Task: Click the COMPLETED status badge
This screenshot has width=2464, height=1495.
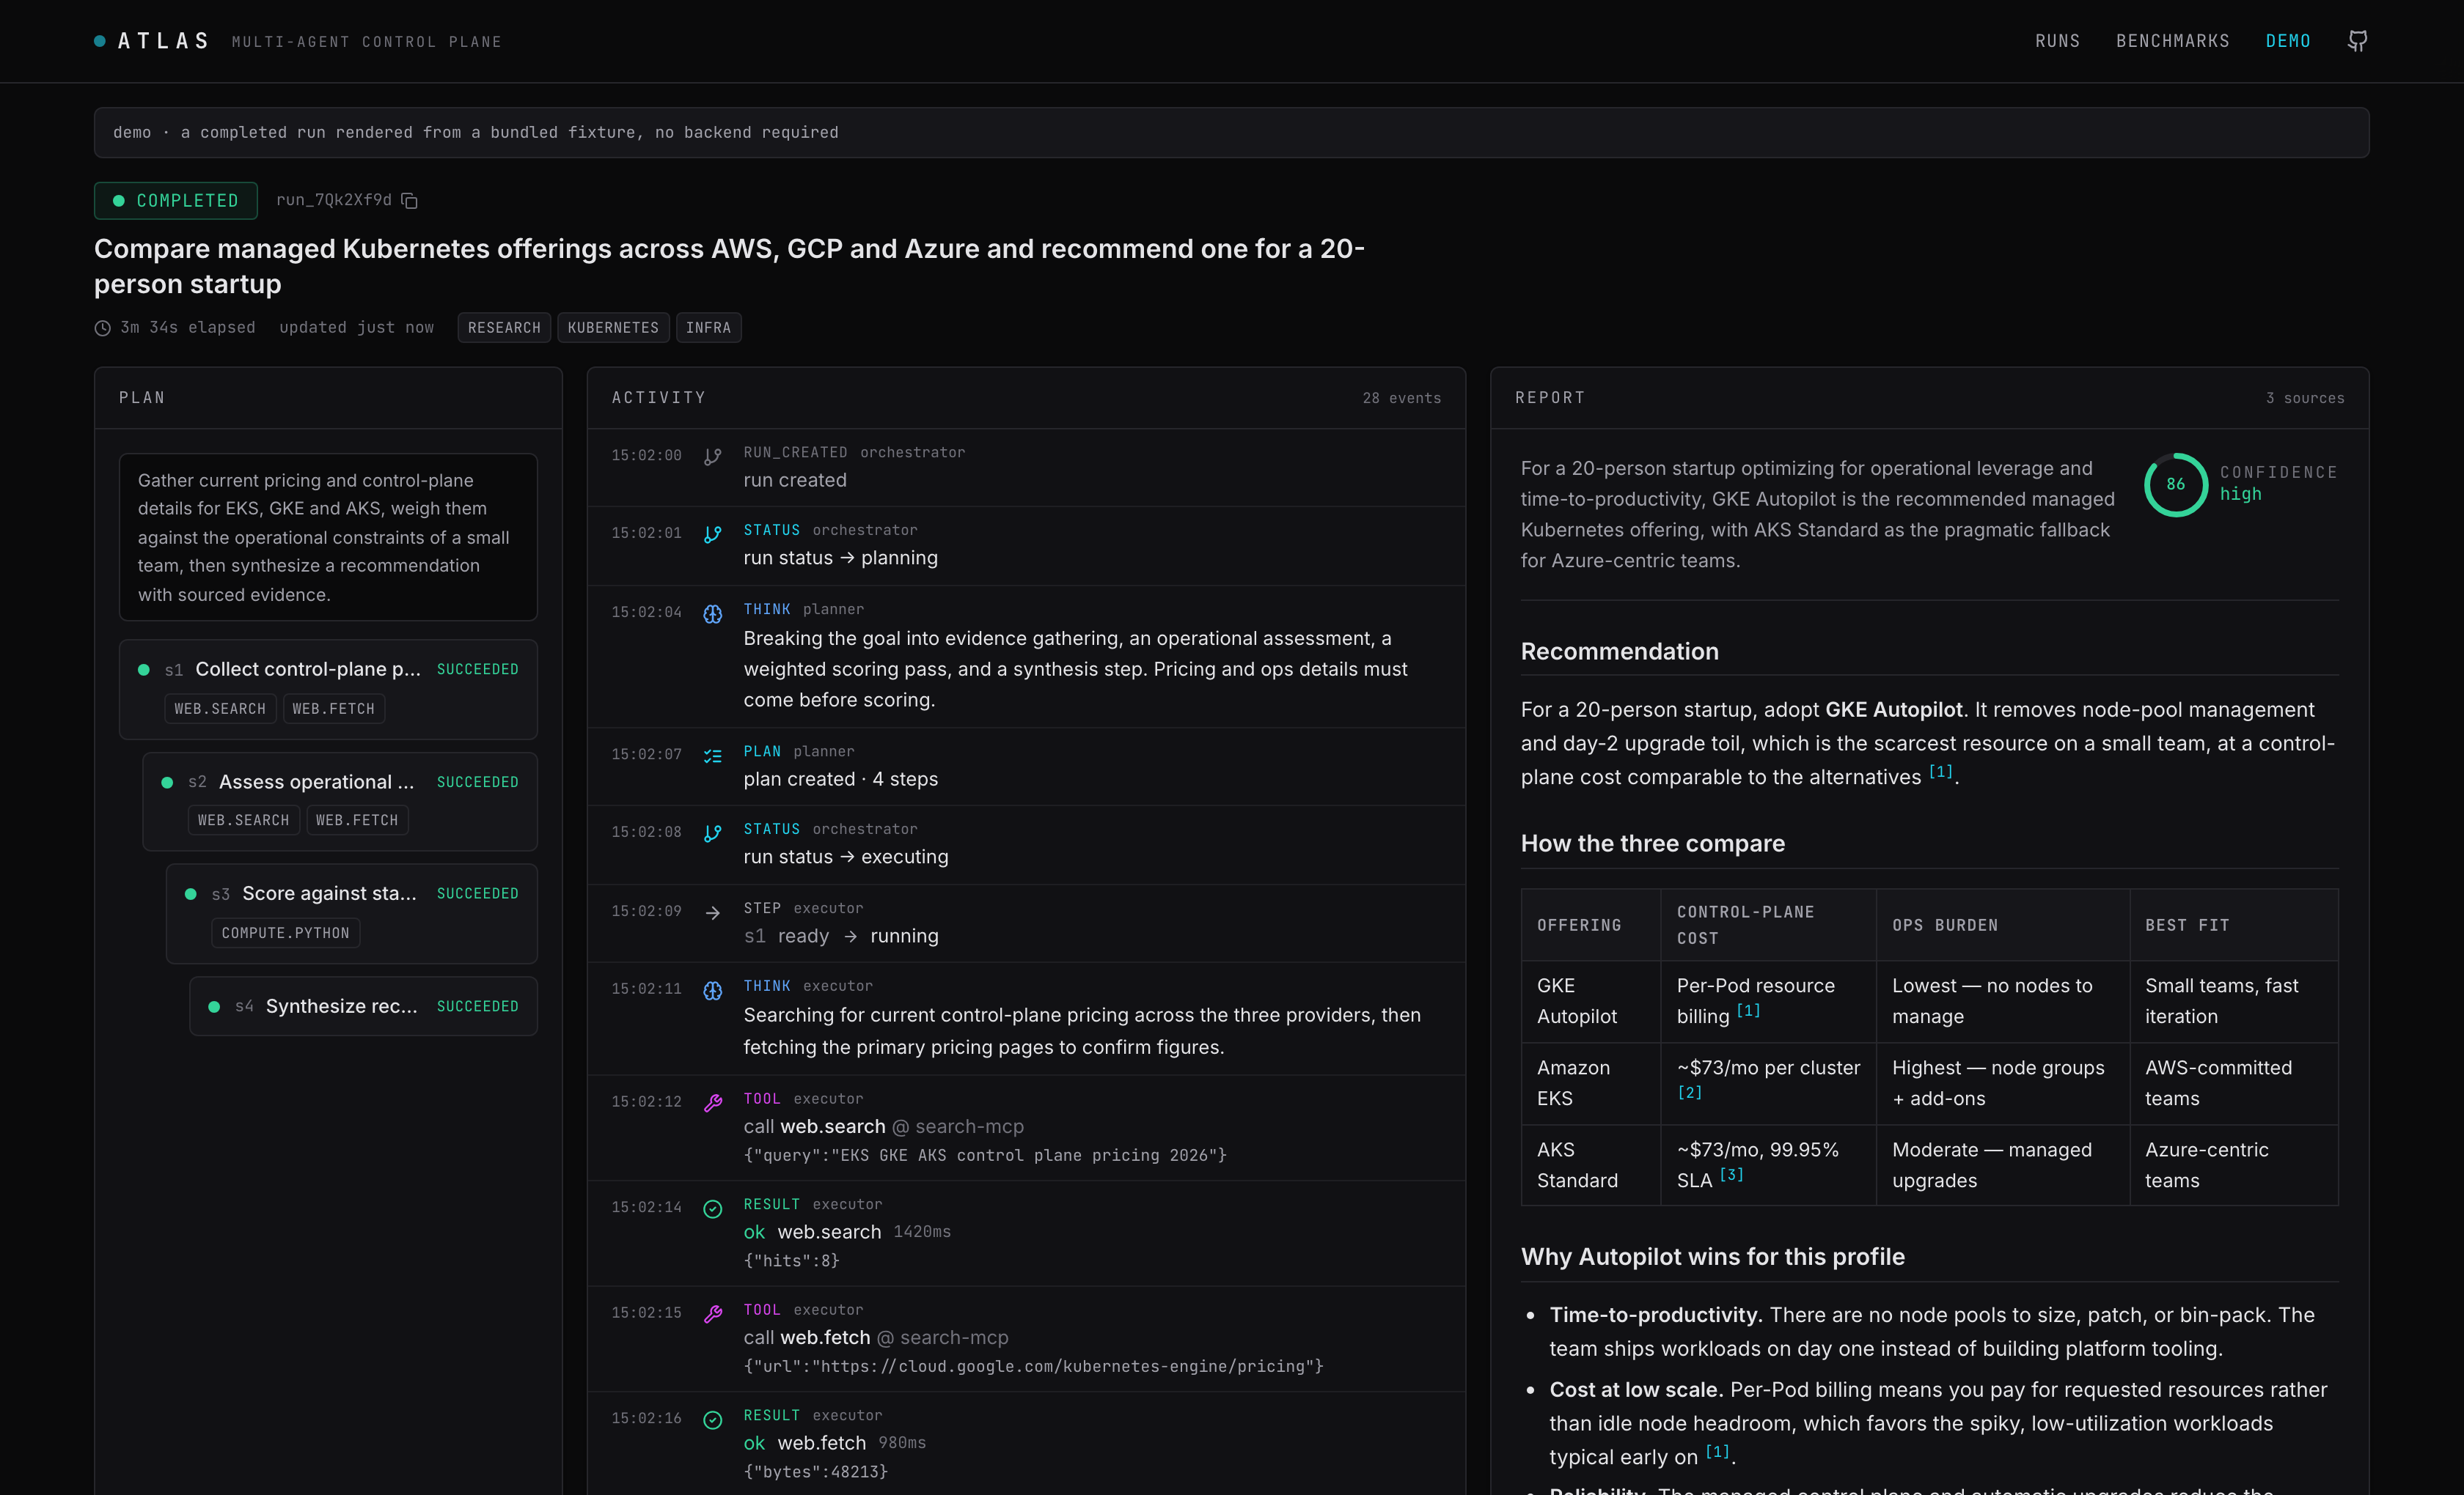Action: (x=176, y=201)
